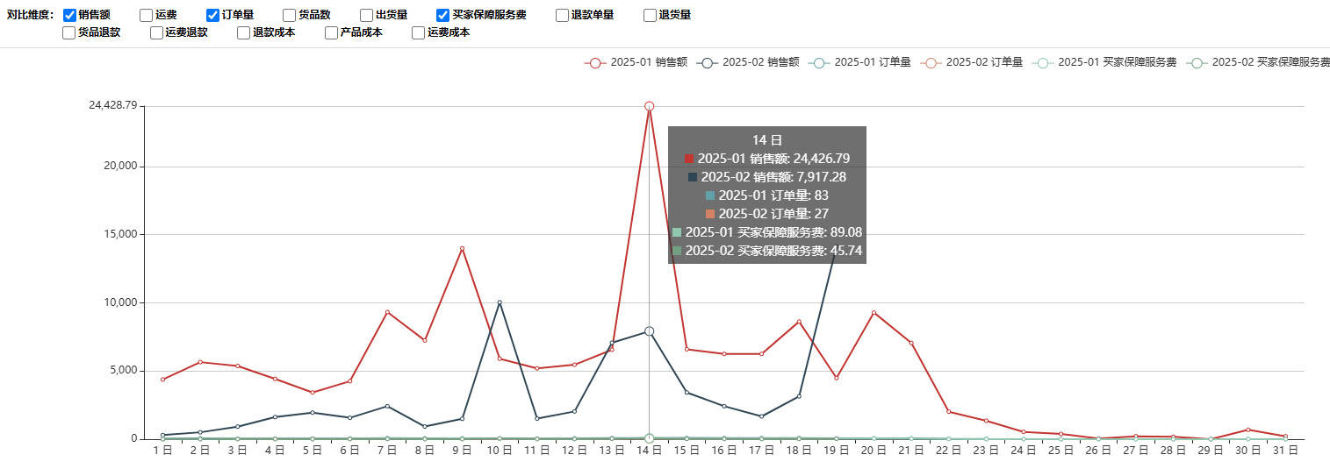Viewport: 1330px width, 476px height.
Task: Click the x-axis label 14日
Action: (649, 450)
